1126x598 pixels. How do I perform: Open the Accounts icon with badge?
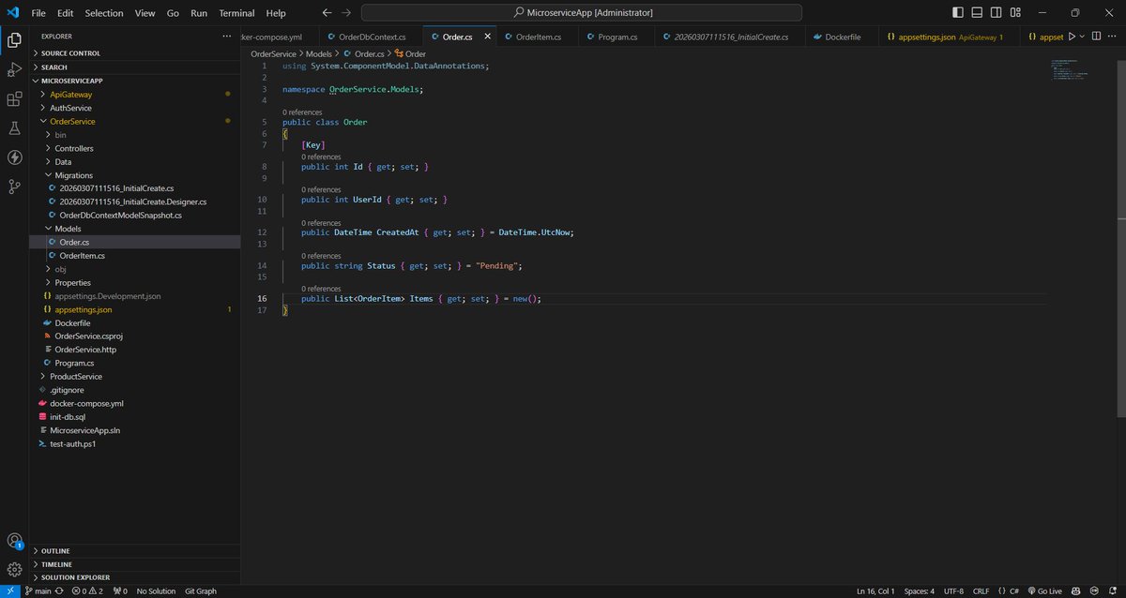[14, 541]
